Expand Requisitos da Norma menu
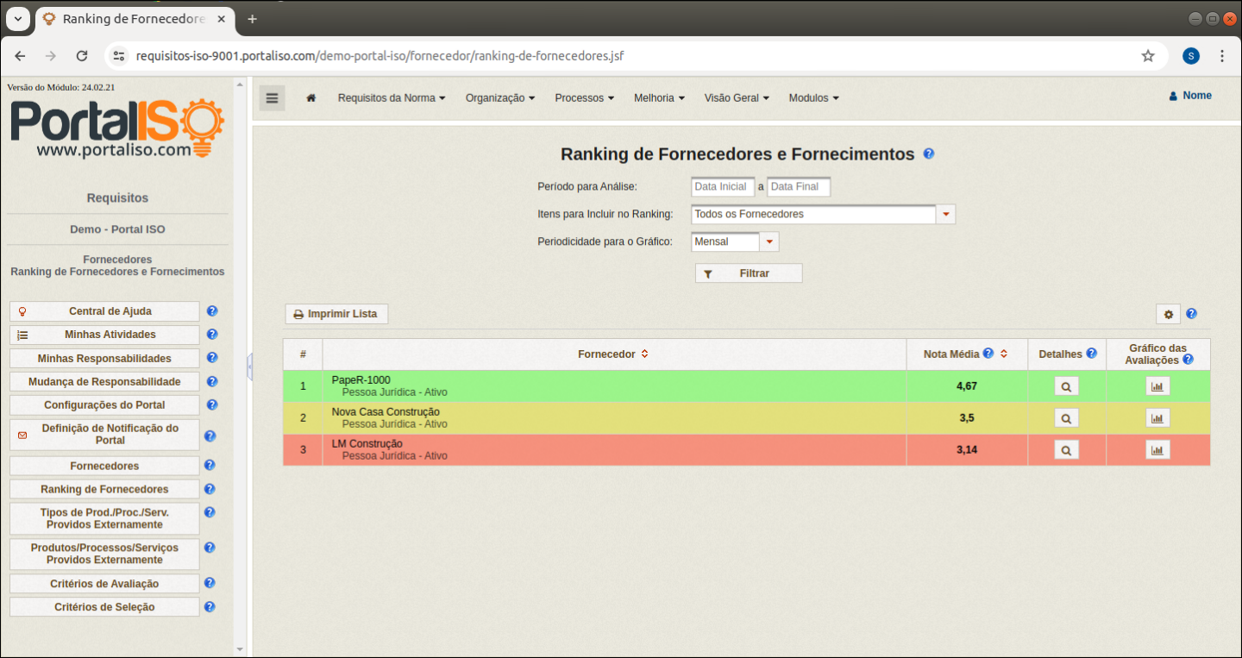 pos(392,98)
